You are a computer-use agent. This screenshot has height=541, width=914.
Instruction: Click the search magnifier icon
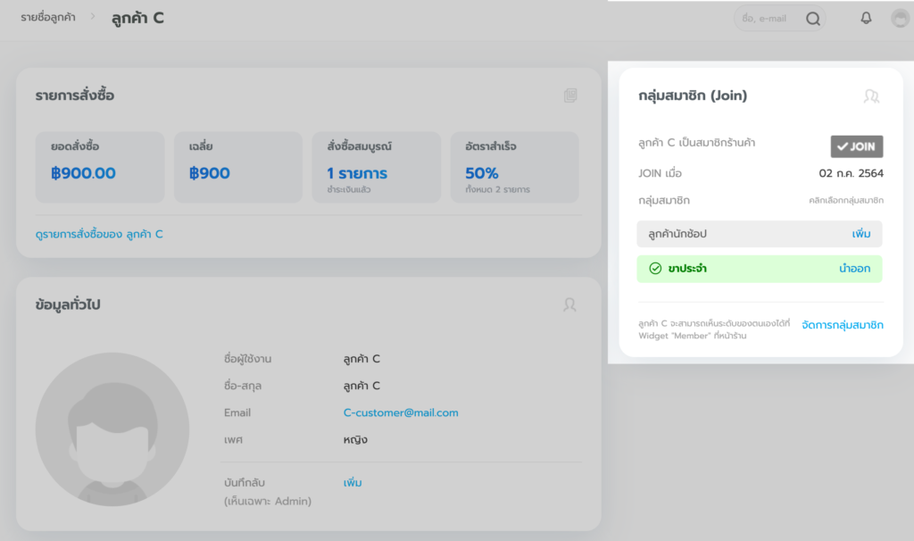(x=812, y=19)
